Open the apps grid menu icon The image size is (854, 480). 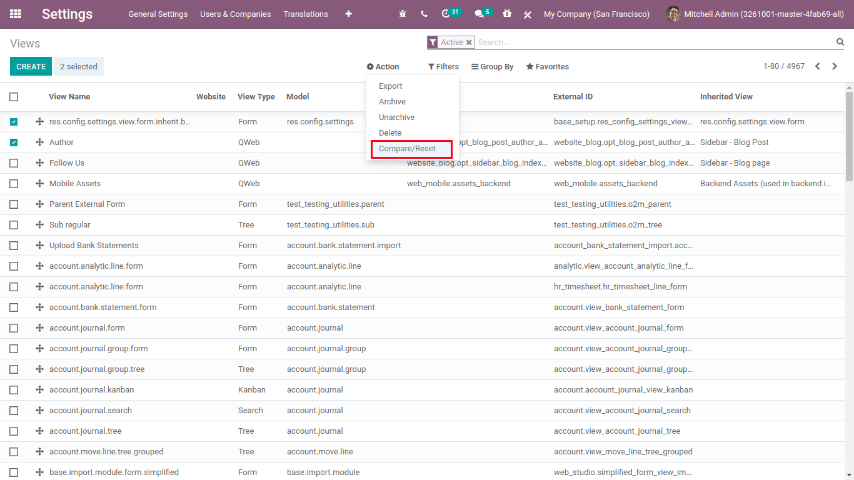click(16, 14)
